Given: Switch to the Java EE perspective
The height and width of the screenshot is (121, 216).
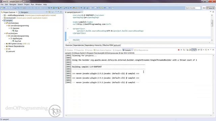Looking at the screenshot, I should (x=211, y=8).
